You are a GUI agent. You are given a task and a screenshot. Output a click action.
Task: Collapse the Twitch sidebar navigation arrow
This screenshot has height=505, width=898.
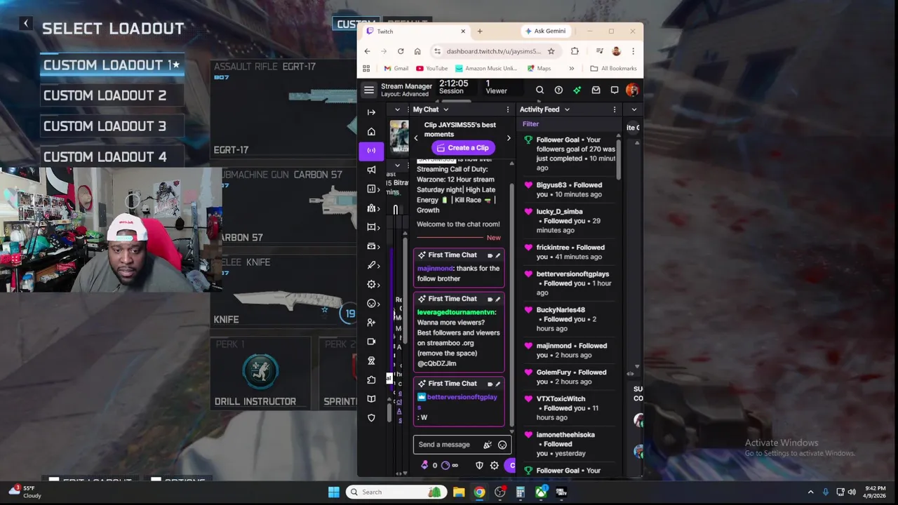[371, 112]
